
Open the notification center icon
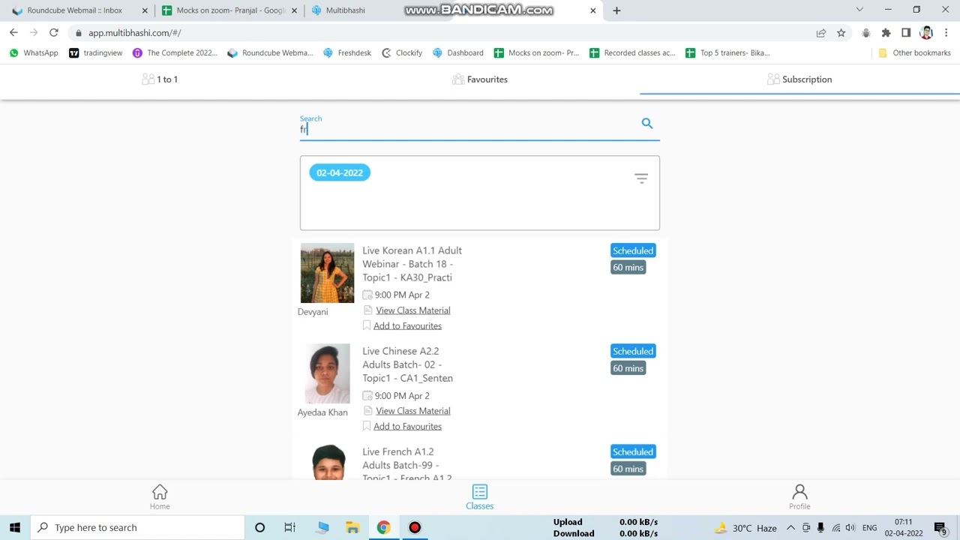tap(940, 528)
